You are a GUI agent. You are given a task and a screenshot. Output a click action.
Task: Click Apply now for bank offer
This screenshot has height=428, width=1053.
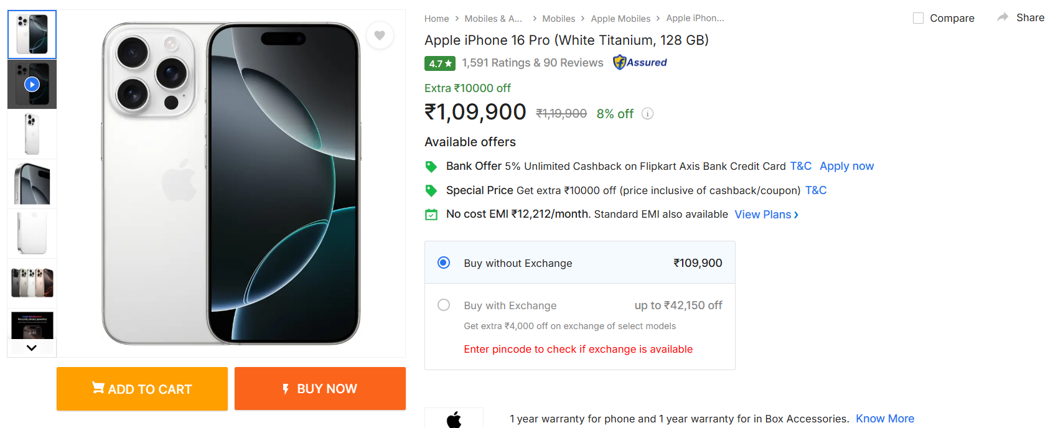(846, 166)
